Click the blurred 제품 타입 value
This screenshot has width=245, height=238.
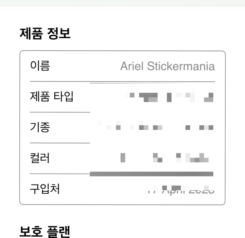(169, 97)
